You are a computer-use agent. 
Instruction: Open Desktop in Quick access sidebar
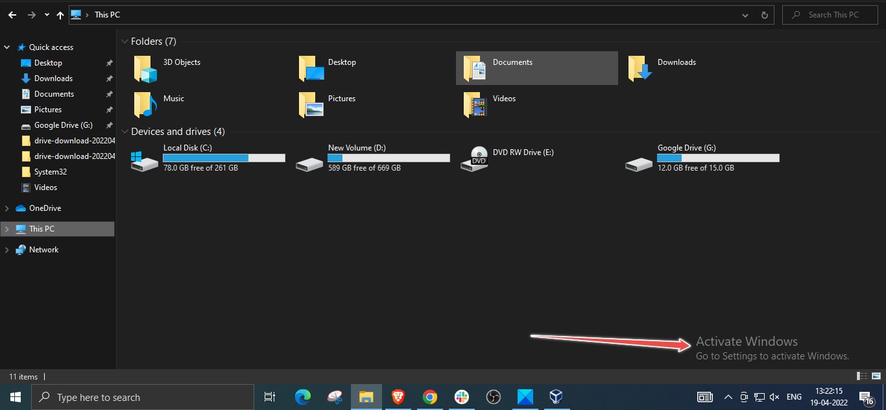(48, 63)
